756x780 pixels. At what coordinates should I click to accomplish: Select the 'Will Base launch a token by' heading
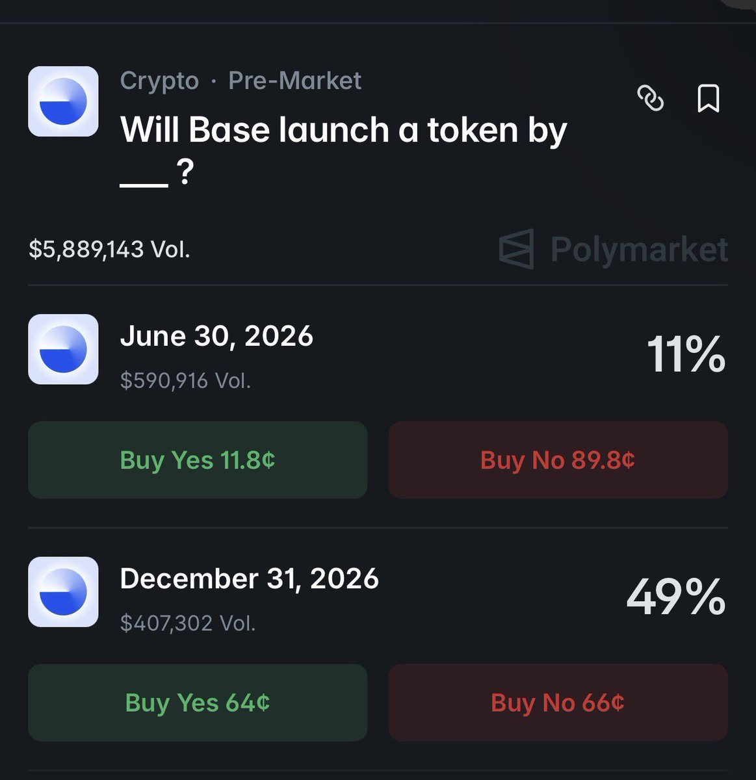click(343, 151)
